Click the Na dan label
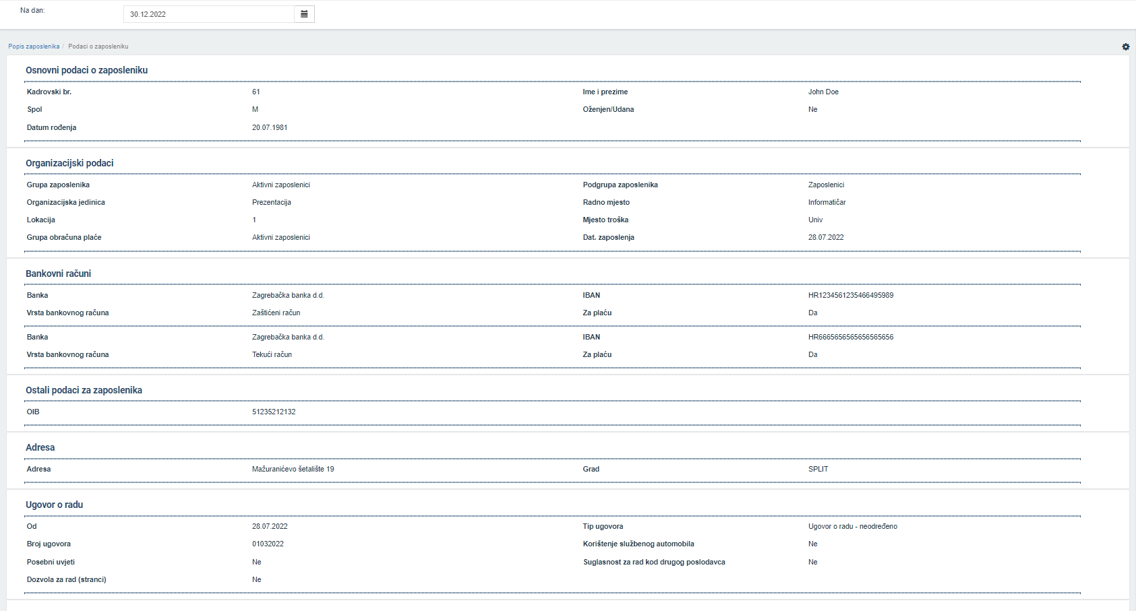The width and height of the screenshot is (1136, 611). coord(32,11)
